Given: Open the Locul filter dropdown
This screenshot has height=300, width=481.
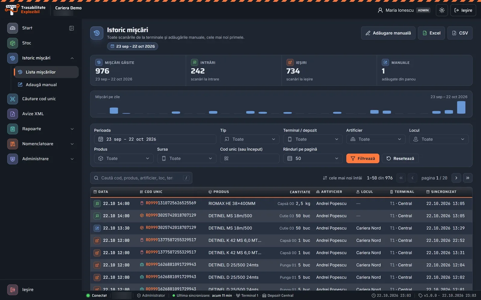Looking at the screenshot, I should 439,139.
